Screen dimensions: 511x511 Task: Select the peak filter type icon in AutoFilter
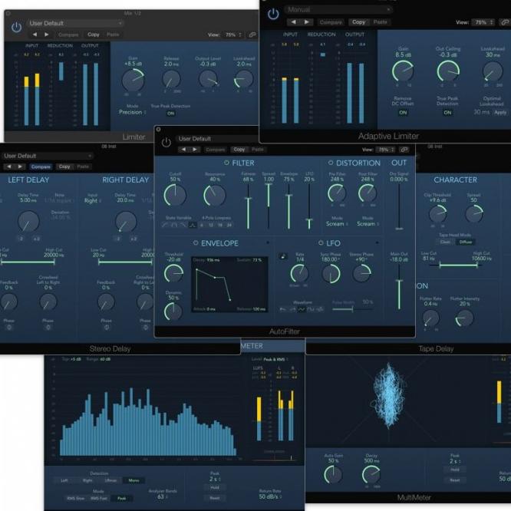pyautogui.click(x=193, y=225)
